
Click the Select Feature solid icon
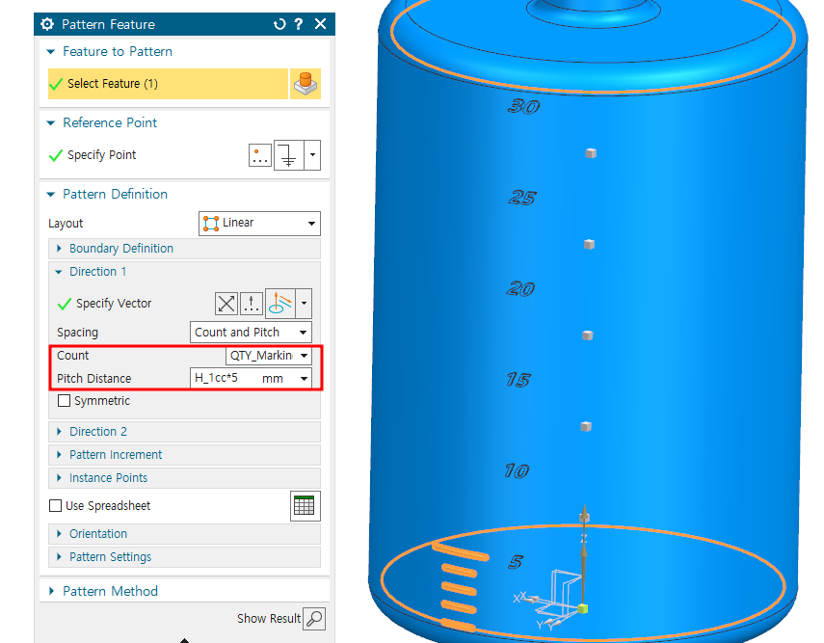pos(305,85)
